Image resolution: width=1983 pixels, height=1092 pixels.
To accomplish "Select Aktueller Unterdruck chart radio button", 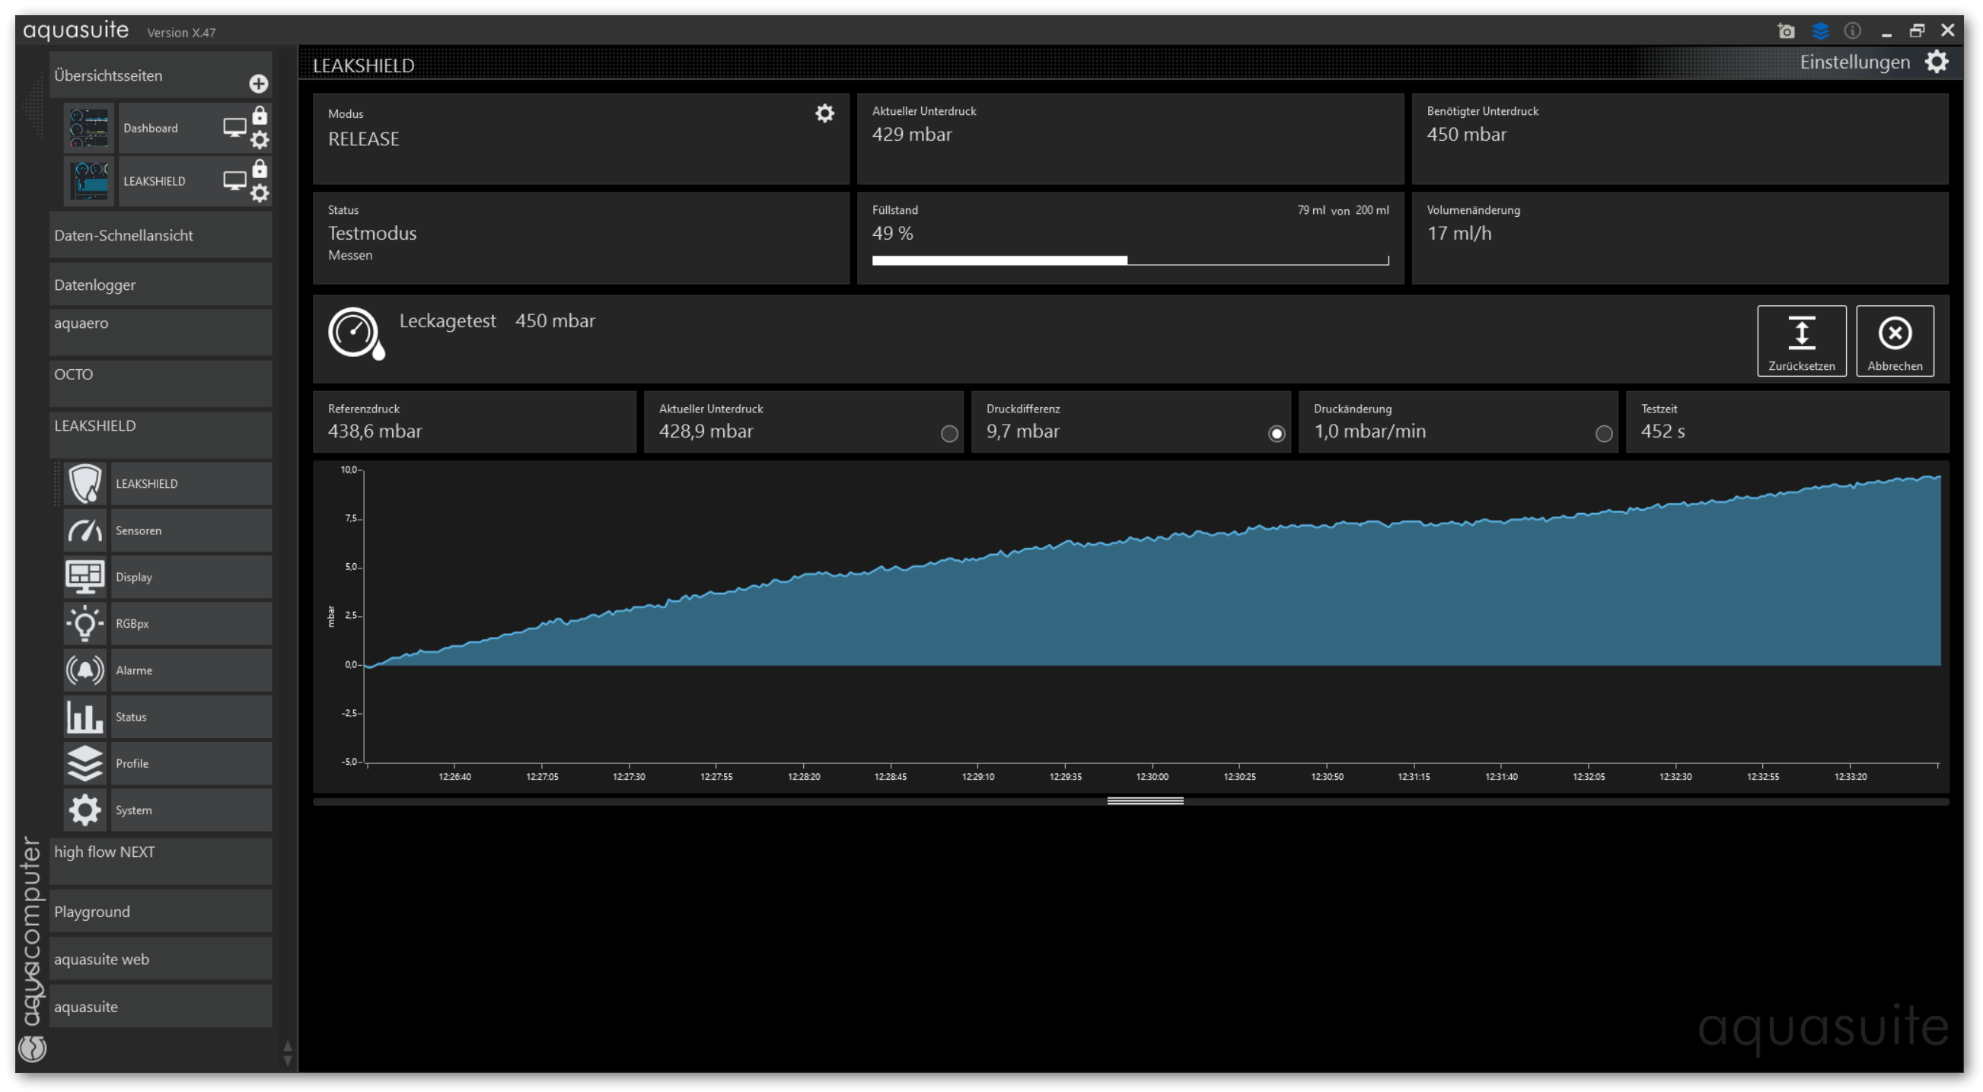I will coord(949,434).
